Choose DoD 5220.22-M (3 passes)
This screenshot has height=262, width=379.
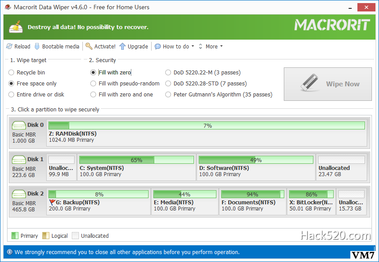[x=203, y=73]
